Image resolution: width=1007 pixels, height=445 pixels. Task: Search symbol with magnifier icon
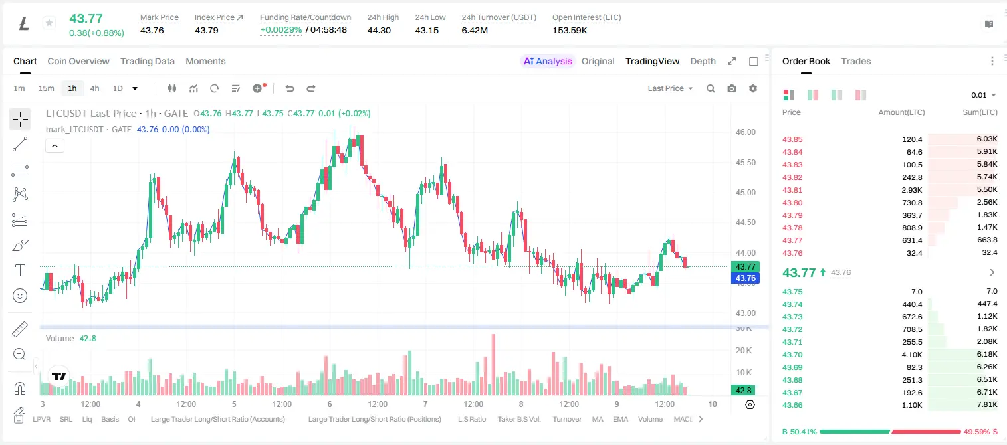711,88
